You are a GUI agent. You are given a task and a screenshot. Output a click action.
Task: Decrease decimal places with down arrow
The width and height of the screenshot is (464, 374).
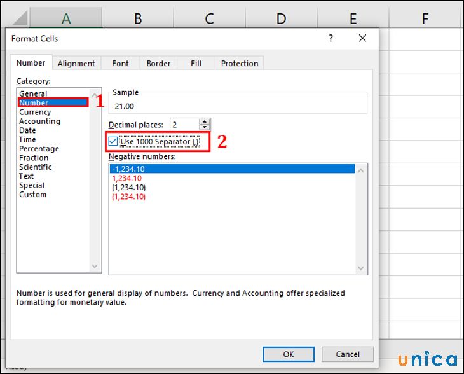pyautogui.click(x=204, y=128)
